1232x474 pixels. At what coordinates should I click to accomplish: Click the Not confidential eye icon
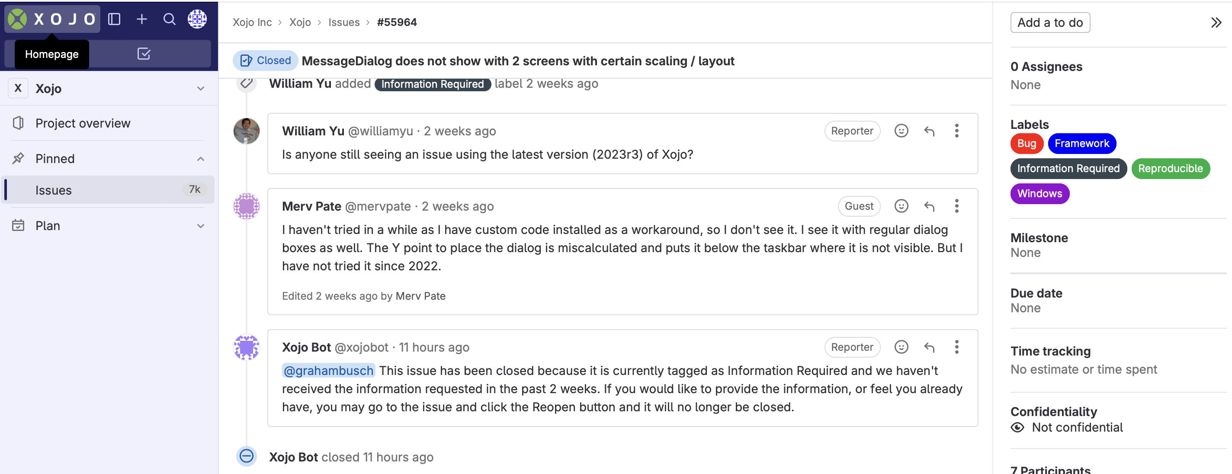pos(1017,428)
